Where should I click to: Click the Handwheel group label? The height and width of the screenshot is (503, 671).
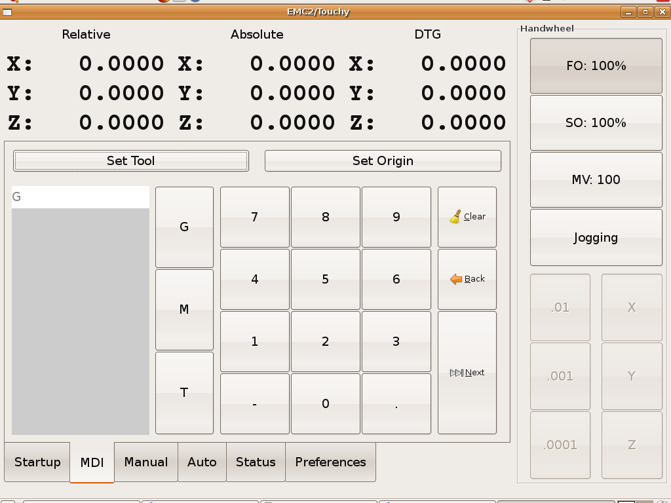coord(547,28)
